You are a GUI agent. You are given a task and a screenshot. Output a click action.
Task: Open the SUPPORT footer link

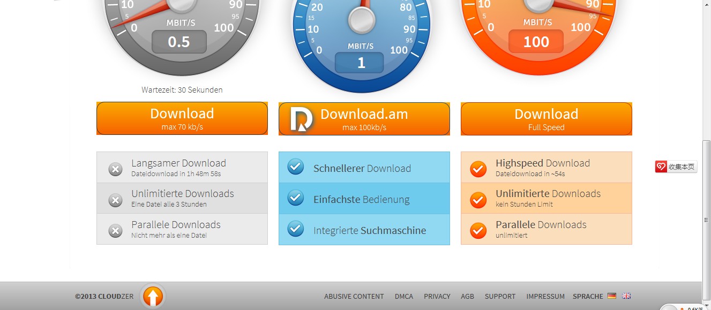(500, 296)
